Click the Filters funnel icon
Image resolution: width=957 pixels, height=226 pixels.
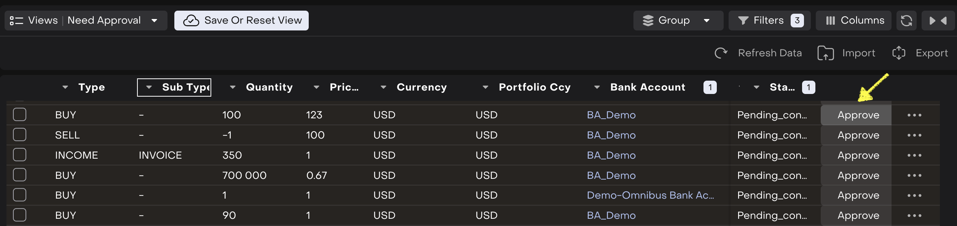[743, 21]
